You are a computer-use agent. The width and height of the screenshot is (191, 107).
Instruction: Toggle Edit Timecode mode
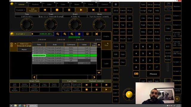(33, 10)
